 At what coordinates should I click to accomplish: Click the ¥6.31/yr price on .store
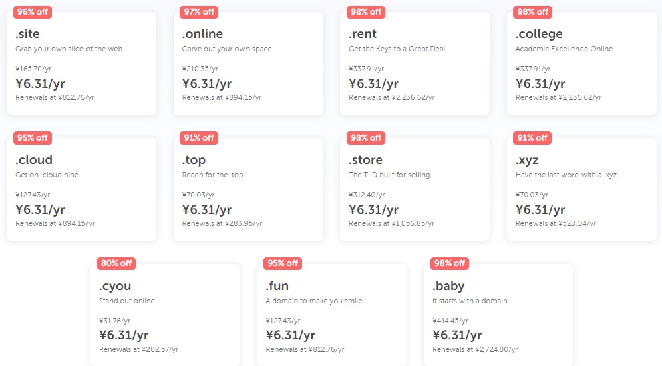(x=374, y=209)
